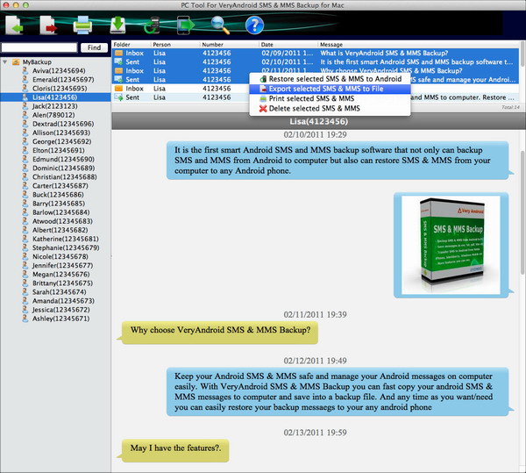Screen dimensions: 526x473
Task: Select contact Katherine(12345681)
Action: point(66,239)
